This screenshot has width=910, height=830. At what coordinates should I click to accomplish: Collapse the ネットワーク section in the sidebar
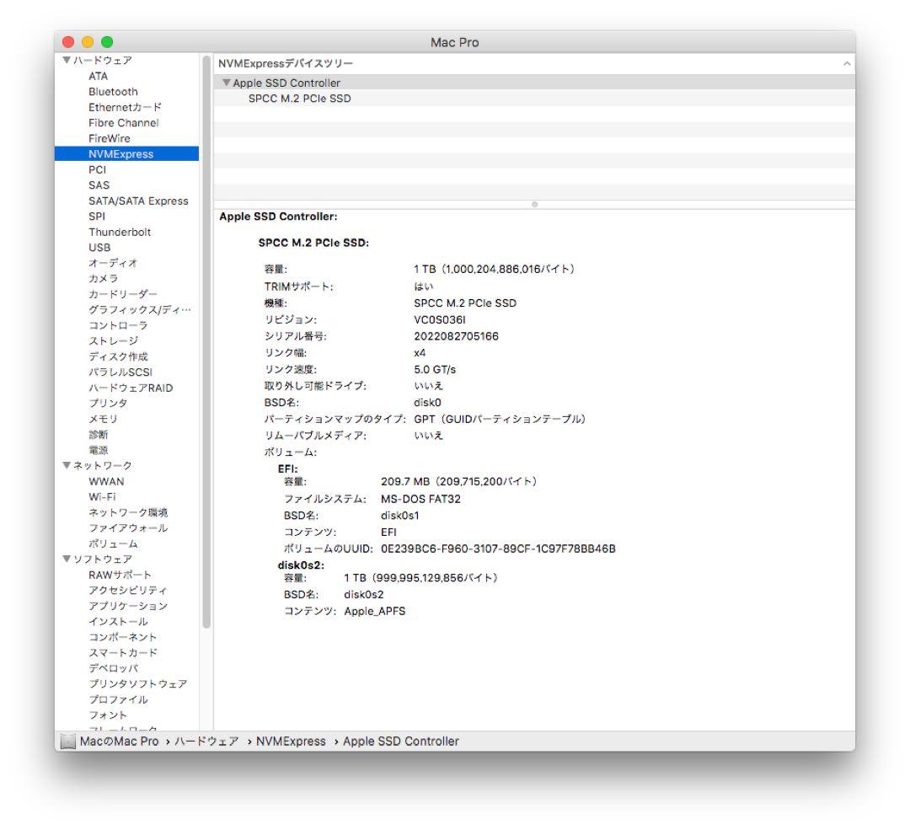(65, 464)
